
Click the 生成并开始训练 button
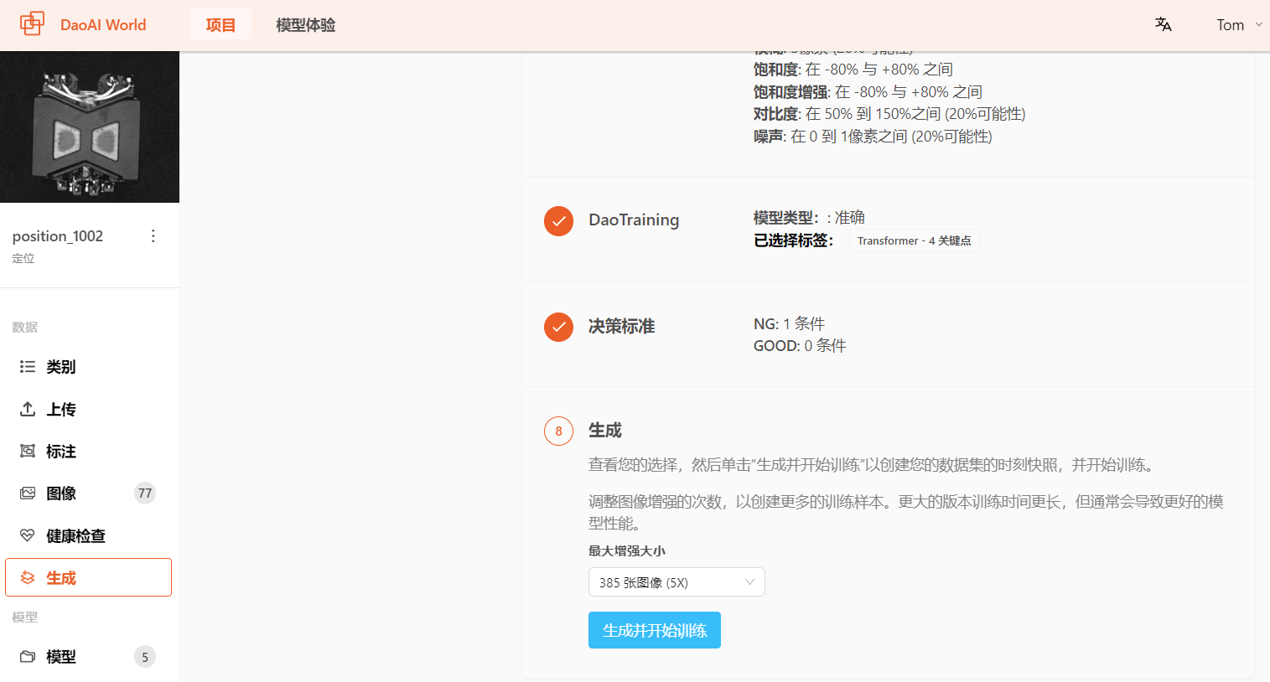point(655,630)
